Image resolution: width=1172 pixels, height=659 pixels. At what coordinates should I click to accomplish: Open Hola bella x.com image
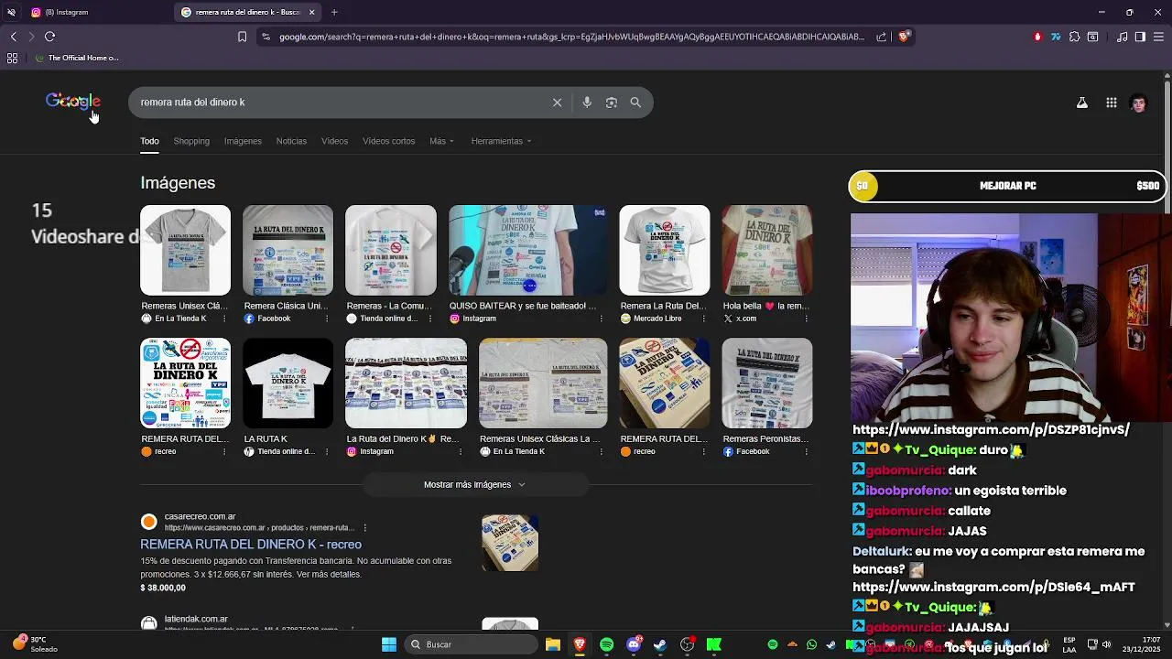pyautogui.click(x=766, y=251)
